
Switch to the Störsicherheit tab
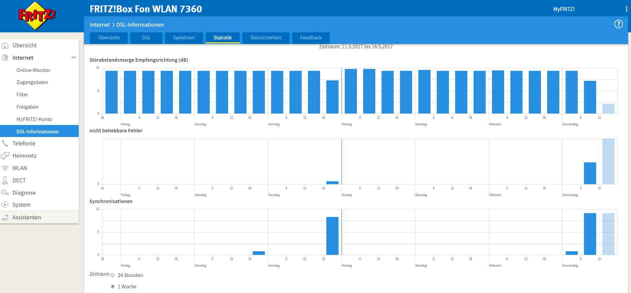[x=266, y=38]
